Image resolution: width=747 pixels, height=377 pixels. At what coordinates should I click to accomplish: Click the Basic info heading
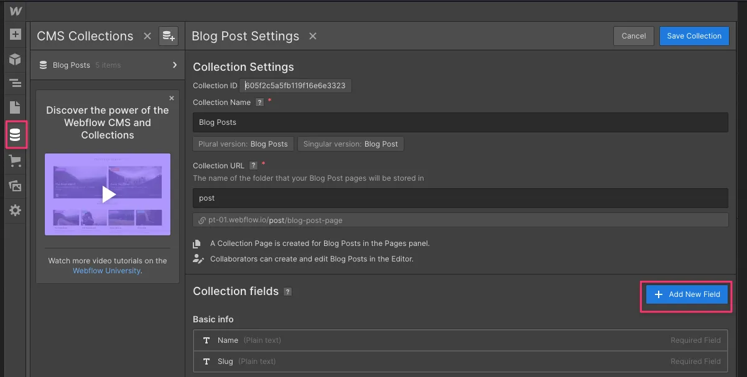pyautogui.click(x=213, y=319)
